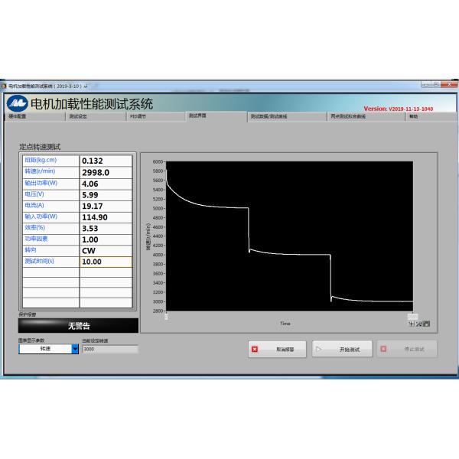459x459 pixels.
Task: Click the red stop icon on 停止测试
Action: click(x=385, y=350)
